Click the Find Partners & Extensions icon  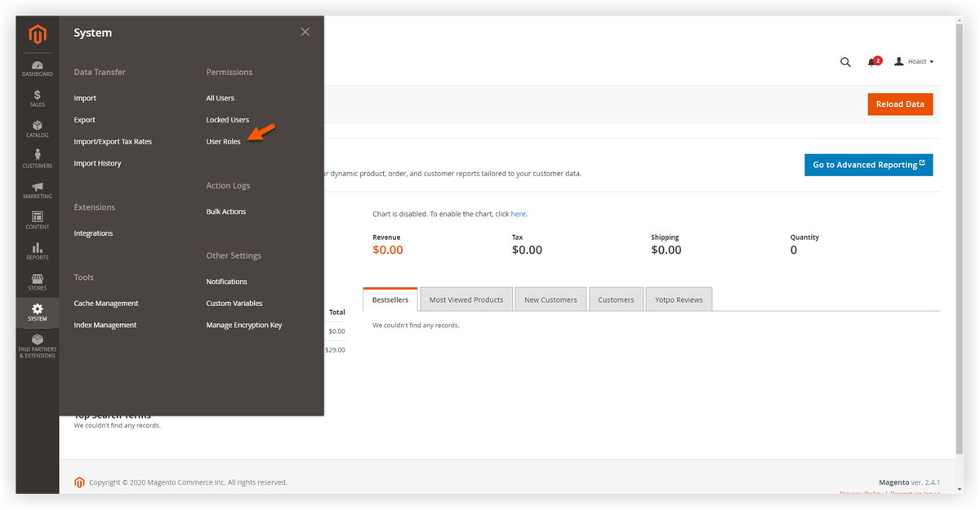[37, 345]
